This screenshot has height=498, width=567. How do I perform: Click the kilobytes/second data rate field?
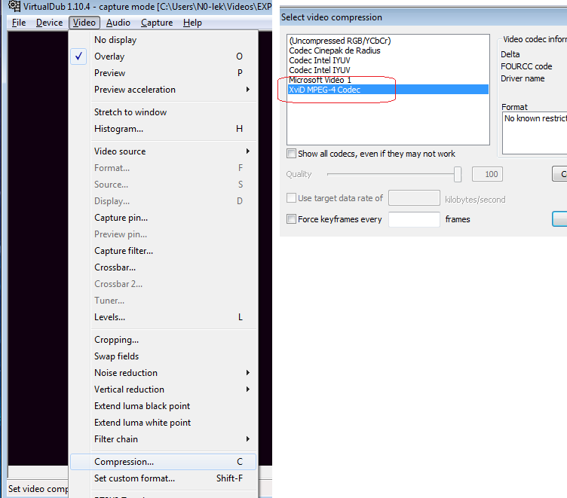click(x=414, y=198)
